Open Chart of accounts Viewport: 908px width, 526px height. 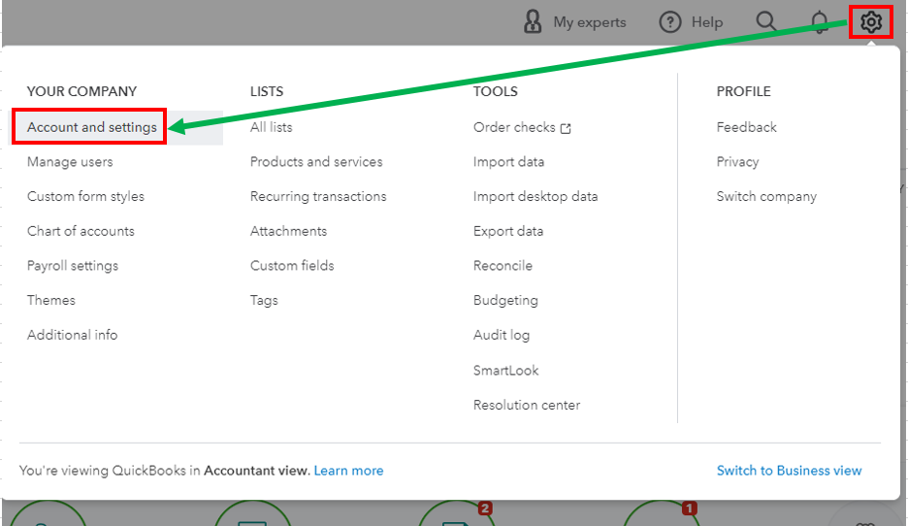(x=81, y=231)
